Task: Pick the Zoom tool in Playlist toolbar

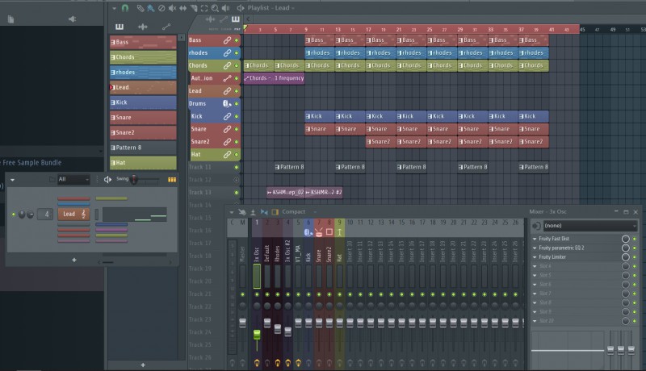Action: (215, 8)
